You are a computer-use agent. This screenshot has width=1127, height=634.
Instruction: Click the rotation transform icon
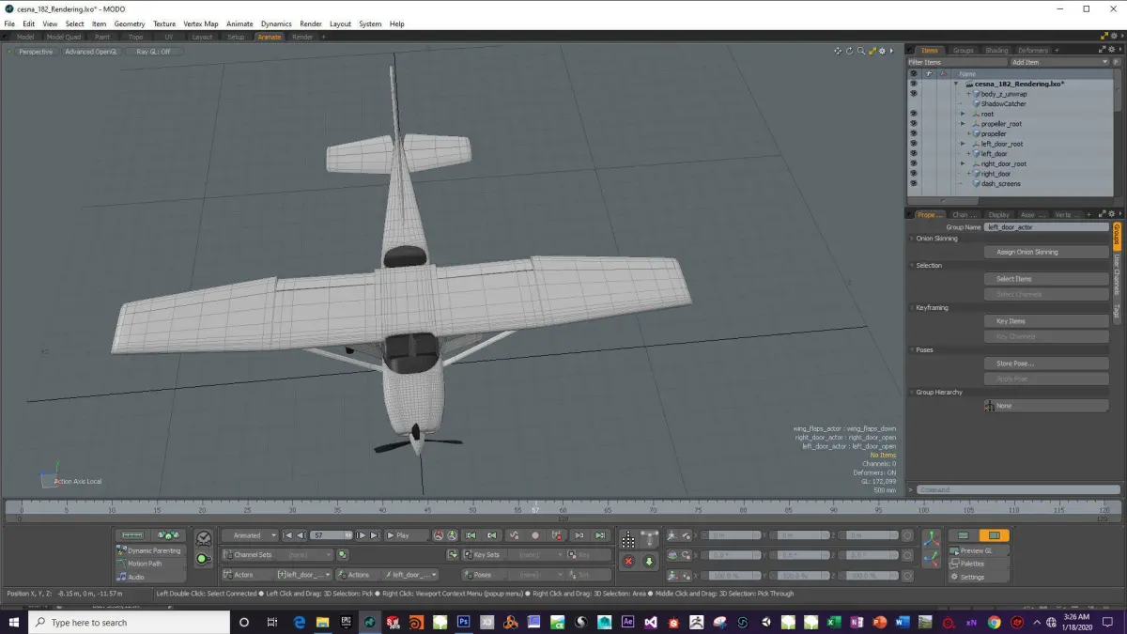[672, 555]
